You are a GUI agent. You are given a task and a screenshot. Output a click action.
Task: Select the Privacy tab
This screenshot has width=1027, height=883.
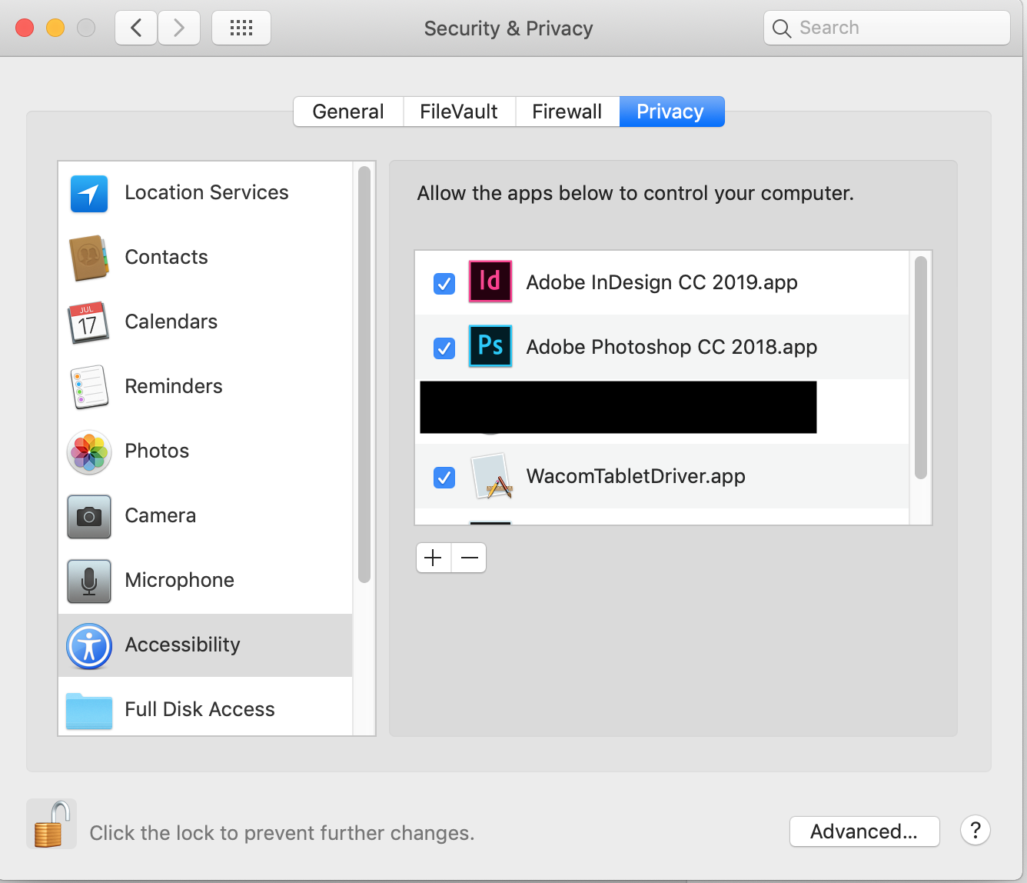coord(671,112)
